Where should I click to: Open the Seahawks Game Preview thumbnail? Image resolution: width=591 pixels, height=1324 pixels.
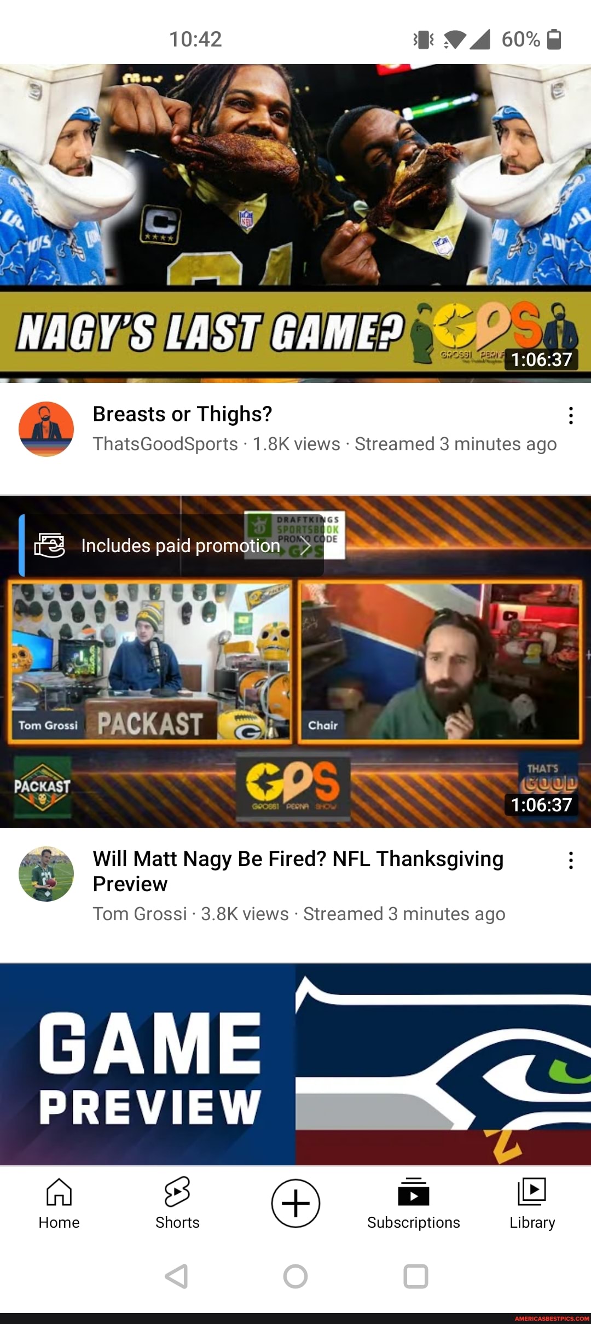point(296,1064)
